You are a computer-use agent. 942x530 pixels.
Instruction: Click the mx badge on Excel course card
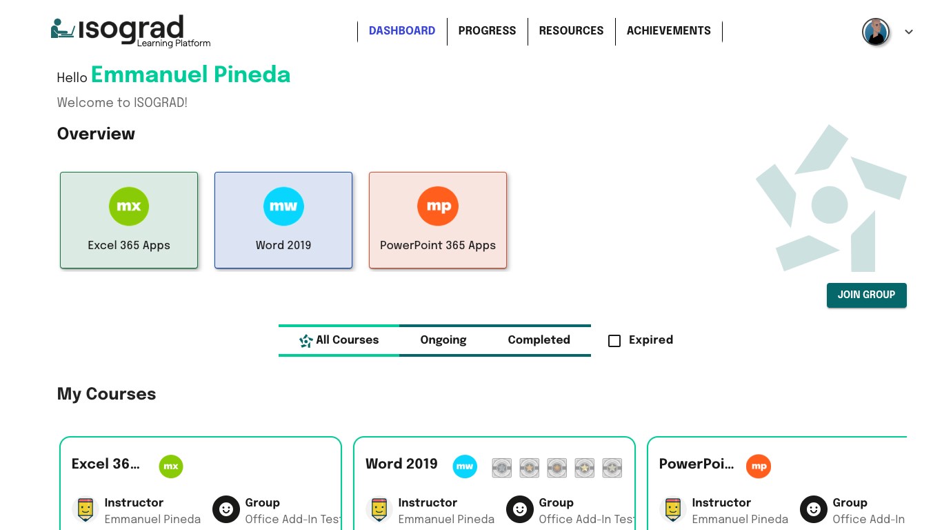(x=171, y=467)
